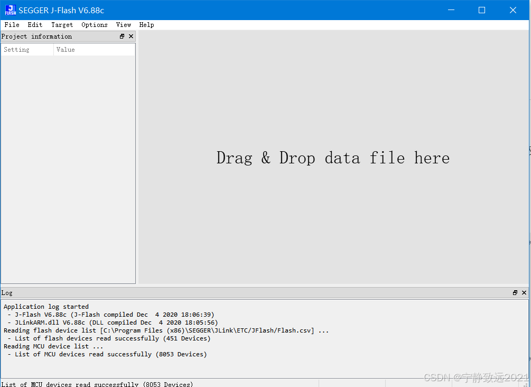Click the 'Reading MCU device list ...' log line
Viewport: 531px width, 387px height.
(53, 346)
